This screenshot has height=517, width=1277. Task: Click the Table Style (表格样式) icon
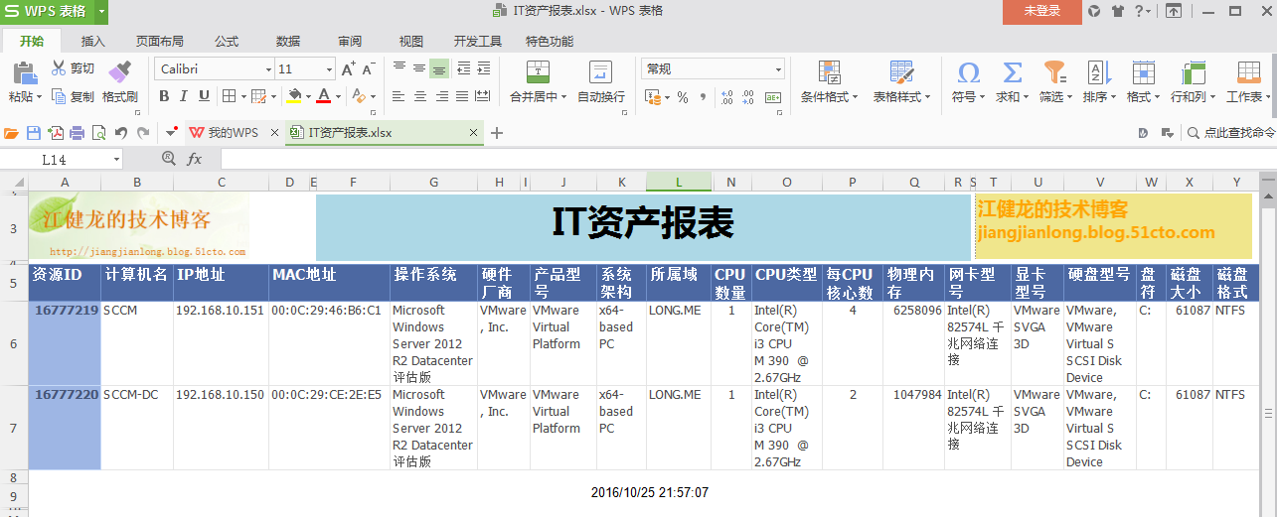coord(901,72)
